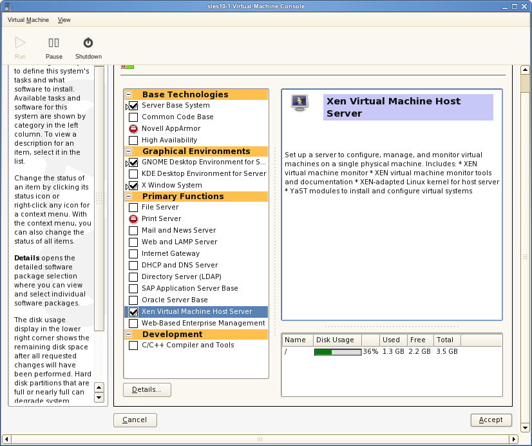The height and width of the screenshot is (446, 532).
Task: Click the Free column header
Action: [420, 340]
